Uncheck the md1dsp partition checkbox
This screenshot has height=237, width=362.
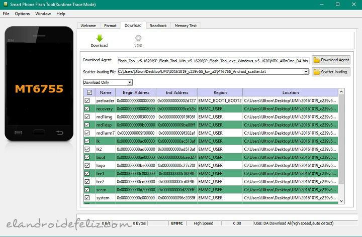click(87, 125)
